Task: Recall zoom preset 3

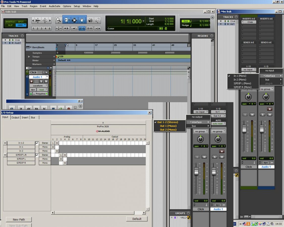Action: click(41, 29)
